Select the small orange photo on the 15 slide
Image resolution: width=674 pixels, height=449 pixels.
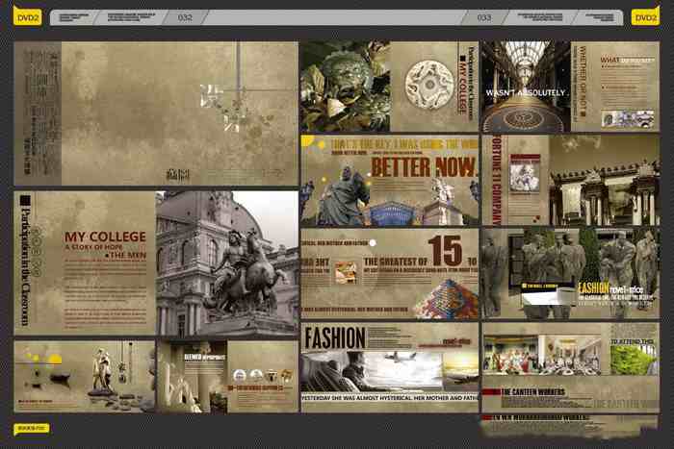(346, 273)
